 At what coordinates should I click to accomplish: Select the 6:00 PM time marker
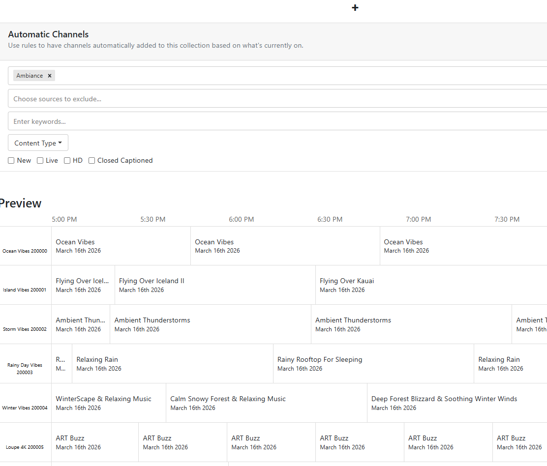(242, 219)
